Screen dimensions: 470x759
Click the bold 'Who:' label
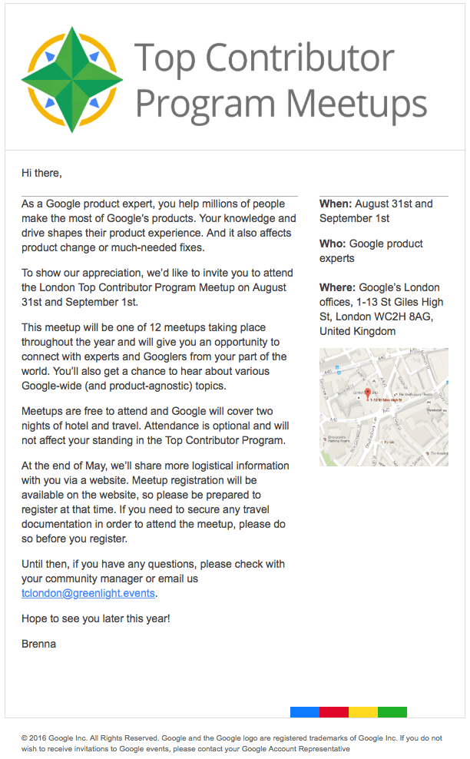(x=333, y=244)
